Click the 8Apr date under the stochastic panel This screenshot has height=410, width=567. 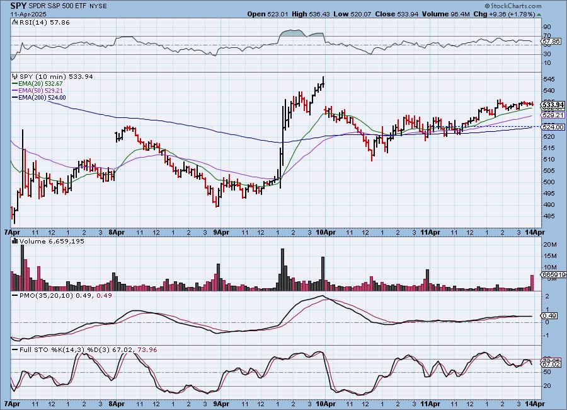point(117,404)
